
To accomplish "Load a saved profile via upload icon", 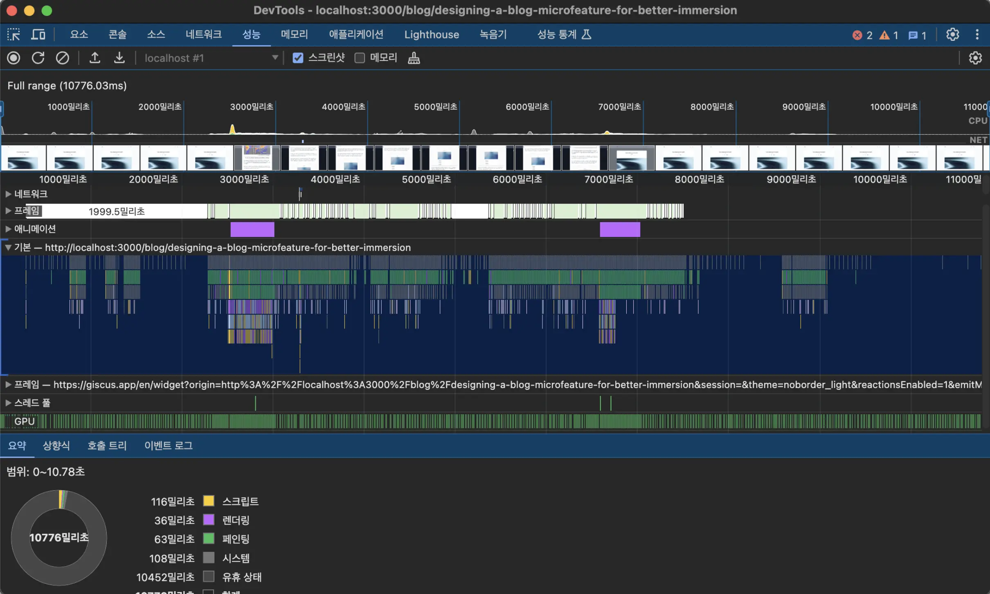I will click(x=94, y=58).
